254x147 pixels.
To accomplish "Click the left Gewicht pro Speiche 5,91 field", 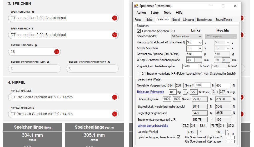I will [194, 54].
